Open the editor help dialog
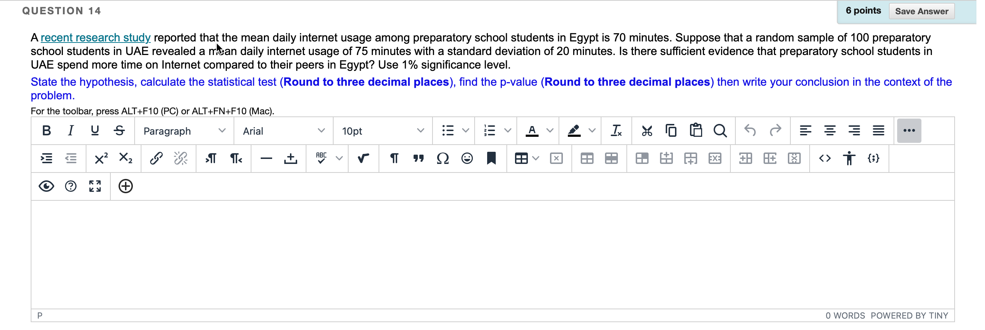Screen dimensions: 985x330 tap(71, 186)
